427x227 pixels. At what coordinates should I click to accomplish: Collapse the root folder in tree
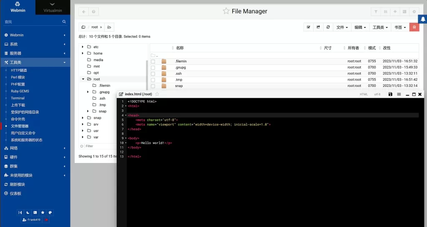click(x=83, y=79)
